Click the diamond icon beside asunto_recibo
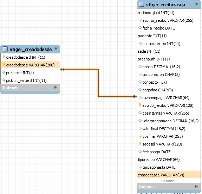The width and height of the screenshot is (202, 194). pyautogui.click(x=140, y=20)
